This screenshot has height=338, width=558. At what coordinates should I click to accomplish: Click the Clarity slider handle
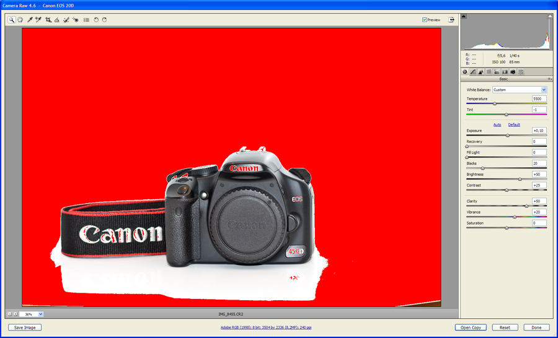click(x=526, y=206)
